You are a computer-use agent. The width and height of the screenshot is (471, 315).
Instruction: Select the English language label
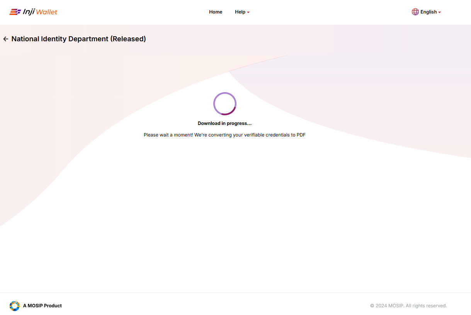(428, 12)
